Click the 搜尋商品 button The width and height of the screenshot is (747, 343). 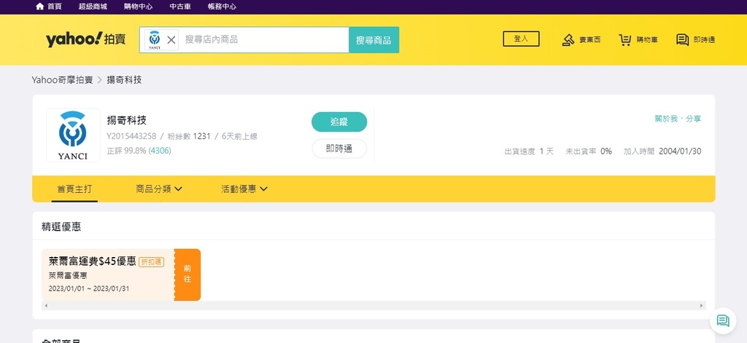[374, 40]
